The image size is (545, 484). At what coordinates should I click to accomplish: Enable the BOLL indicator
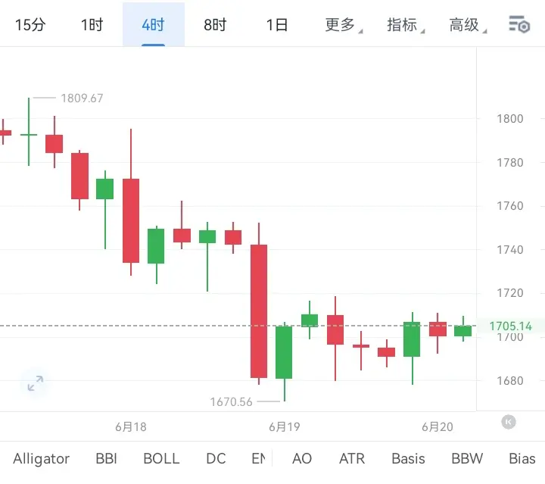tap(161, 458)
